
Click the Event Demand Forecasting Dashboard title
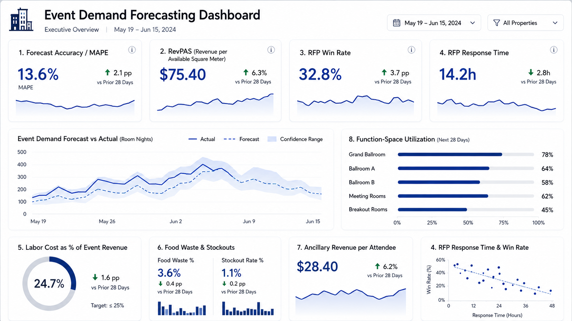click(x=152, y=15)
